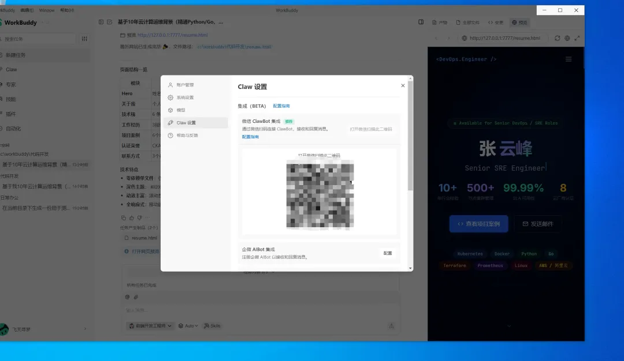Click the preview back arrow
The height and width of the screenshot is (361, 624).
click(x=436, y=38)
